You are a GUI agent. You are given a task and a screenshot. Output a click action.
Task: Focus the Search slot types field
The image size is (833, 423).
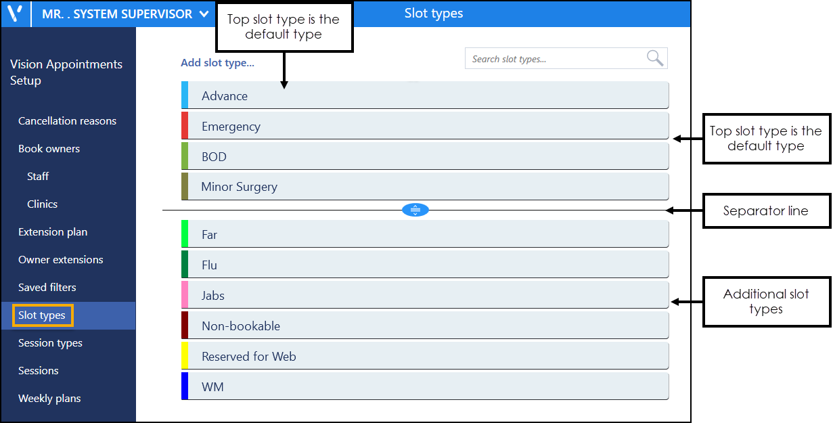click(555, 59)
